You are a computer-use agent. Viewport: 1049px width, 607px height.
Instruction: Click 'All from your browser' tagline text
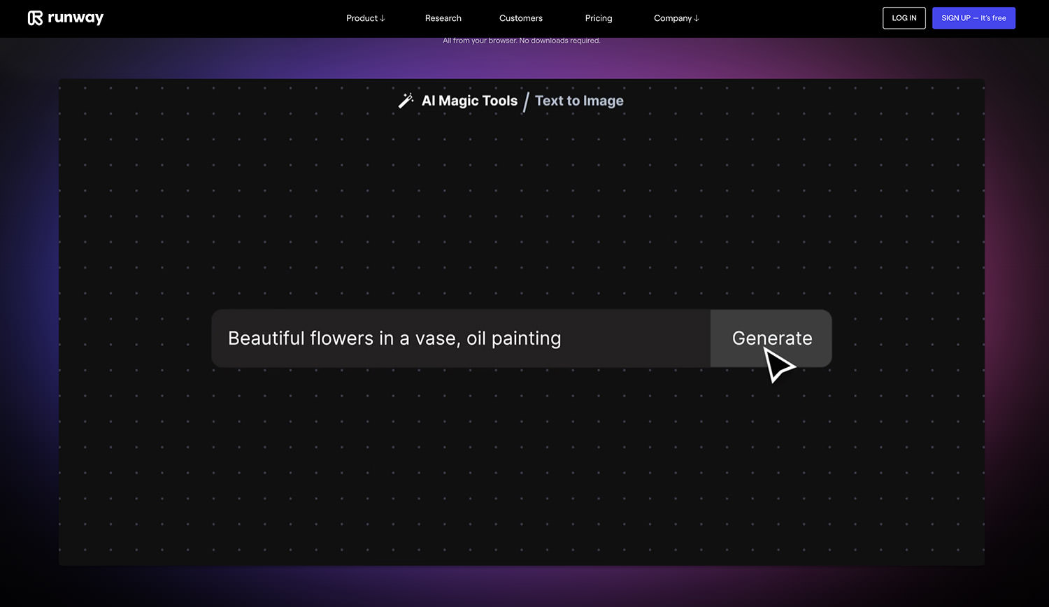tap(522, 41)
